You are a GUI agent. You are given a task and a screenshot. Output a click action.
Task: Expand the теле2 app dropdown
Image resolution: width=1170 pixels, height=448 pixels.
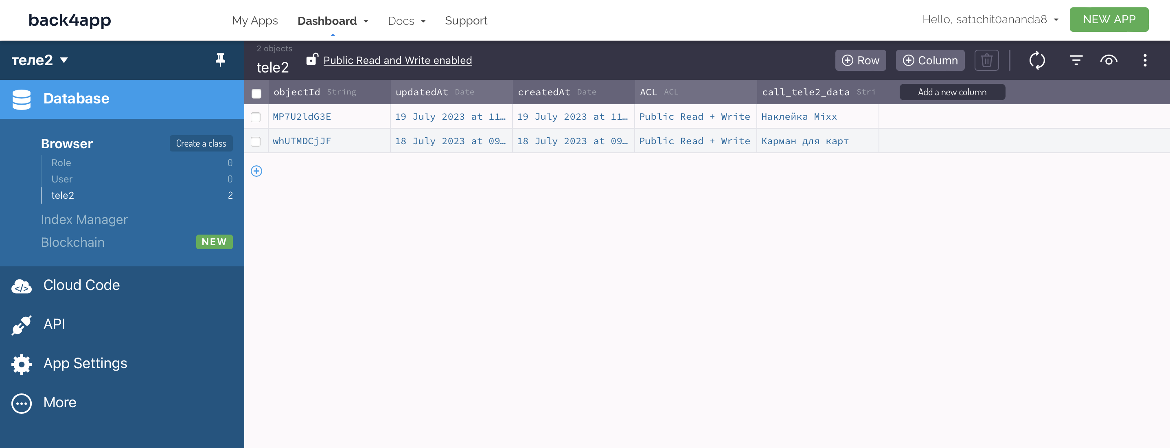point(39,60)
